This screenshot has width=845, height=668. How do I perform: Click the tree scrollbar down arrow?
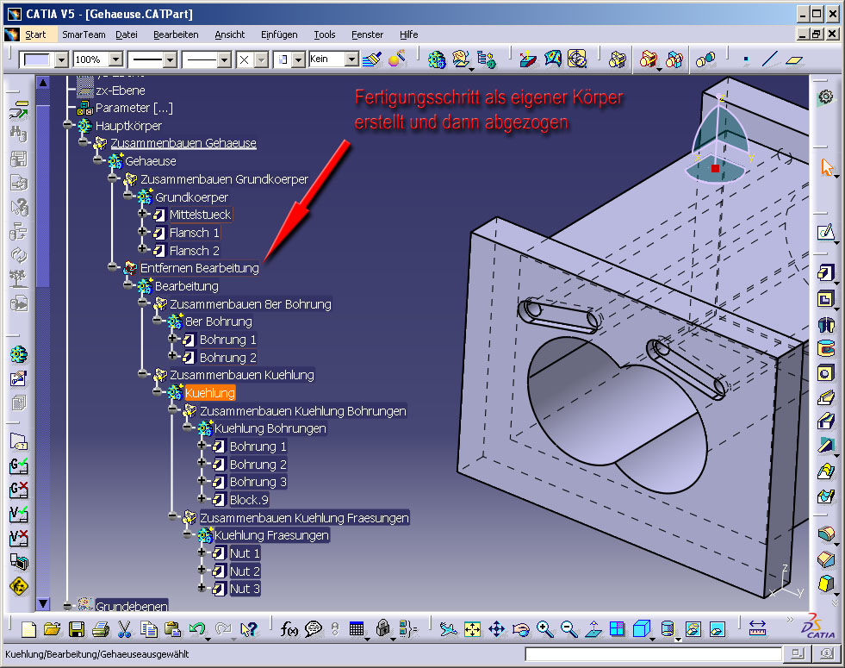(x=43, y=604)
